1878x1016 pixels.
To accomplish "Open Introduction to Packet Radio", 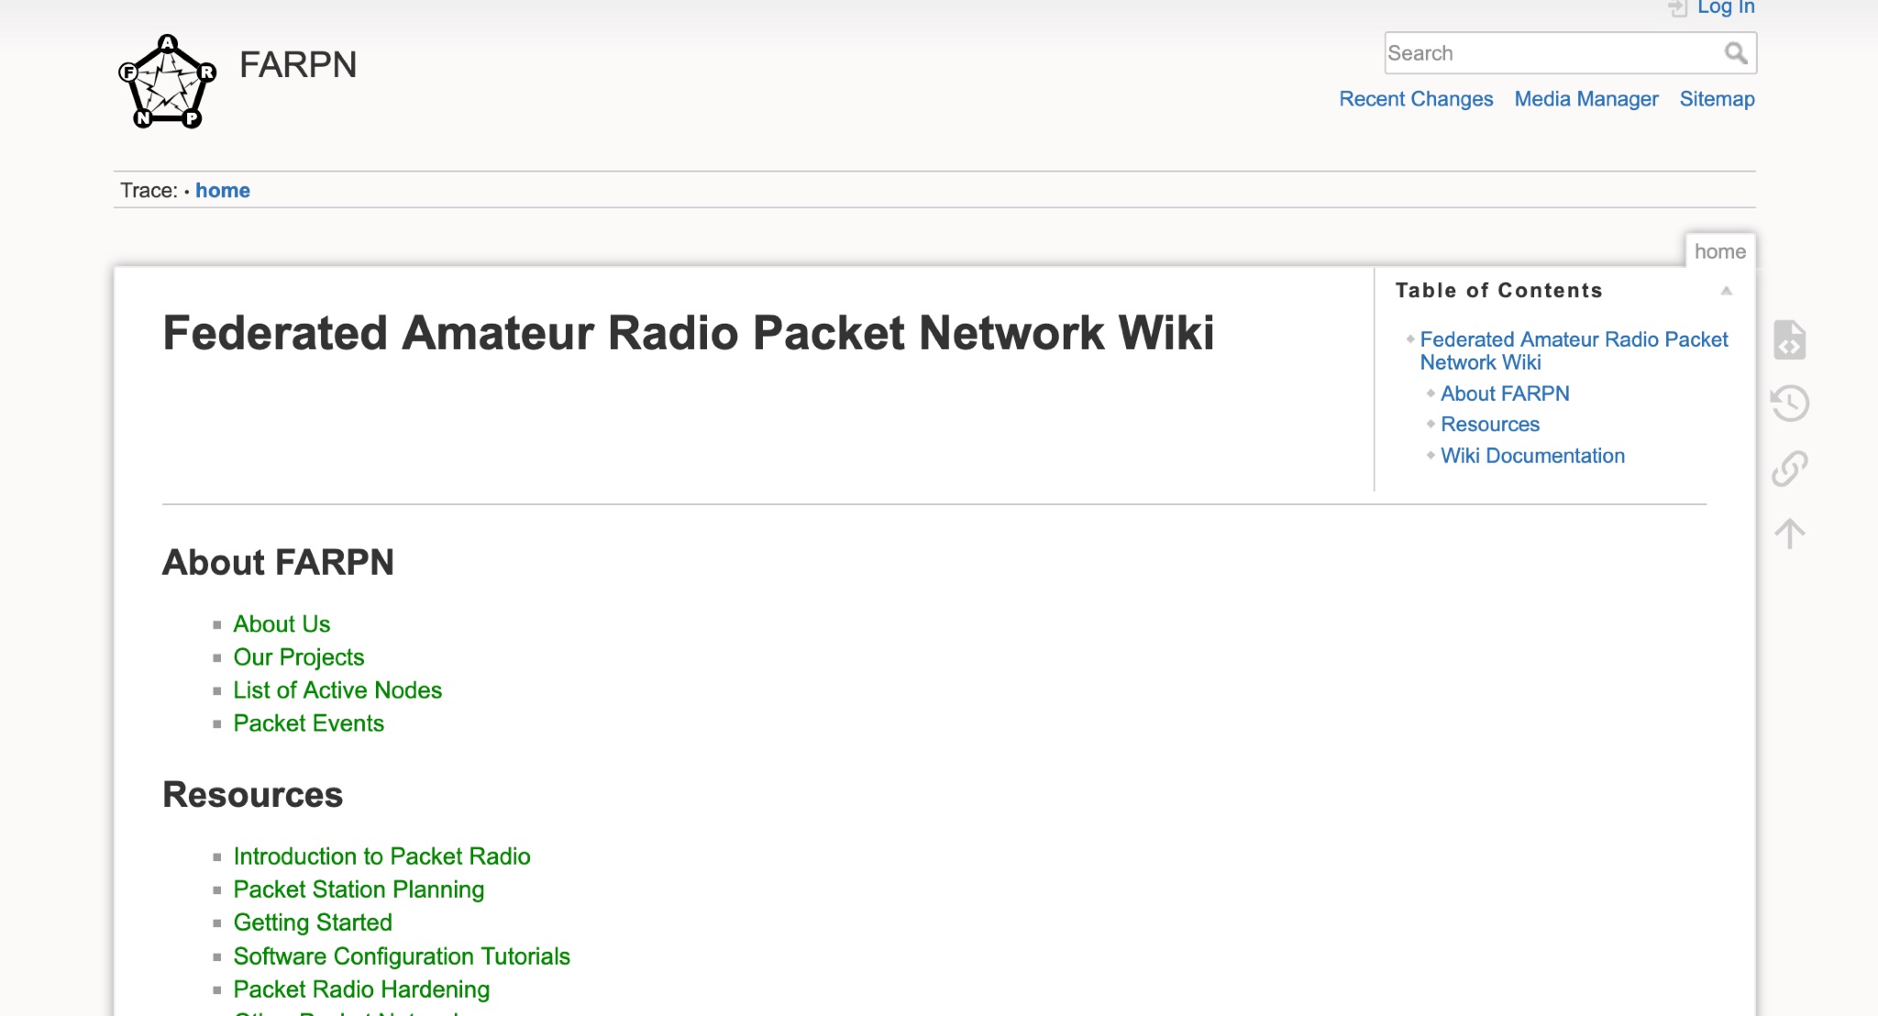I will point(381,856).
